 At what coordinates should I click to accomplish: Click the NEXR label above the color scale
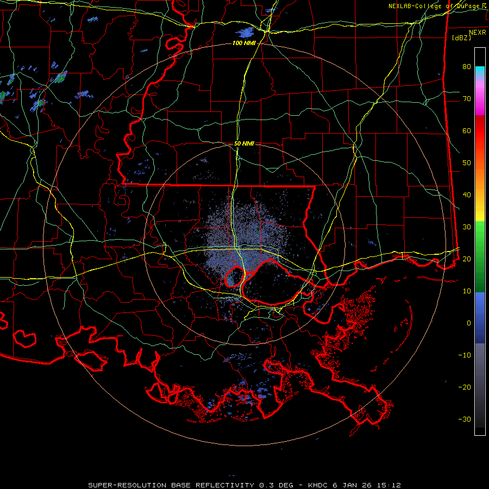(477, 33)
